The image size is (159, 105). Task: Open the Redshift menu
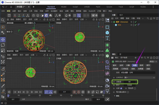pyautogui.click(x=92, y=11)
